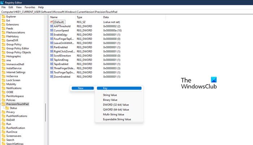Select the ImmersiveShell key

tap(15, 64)
